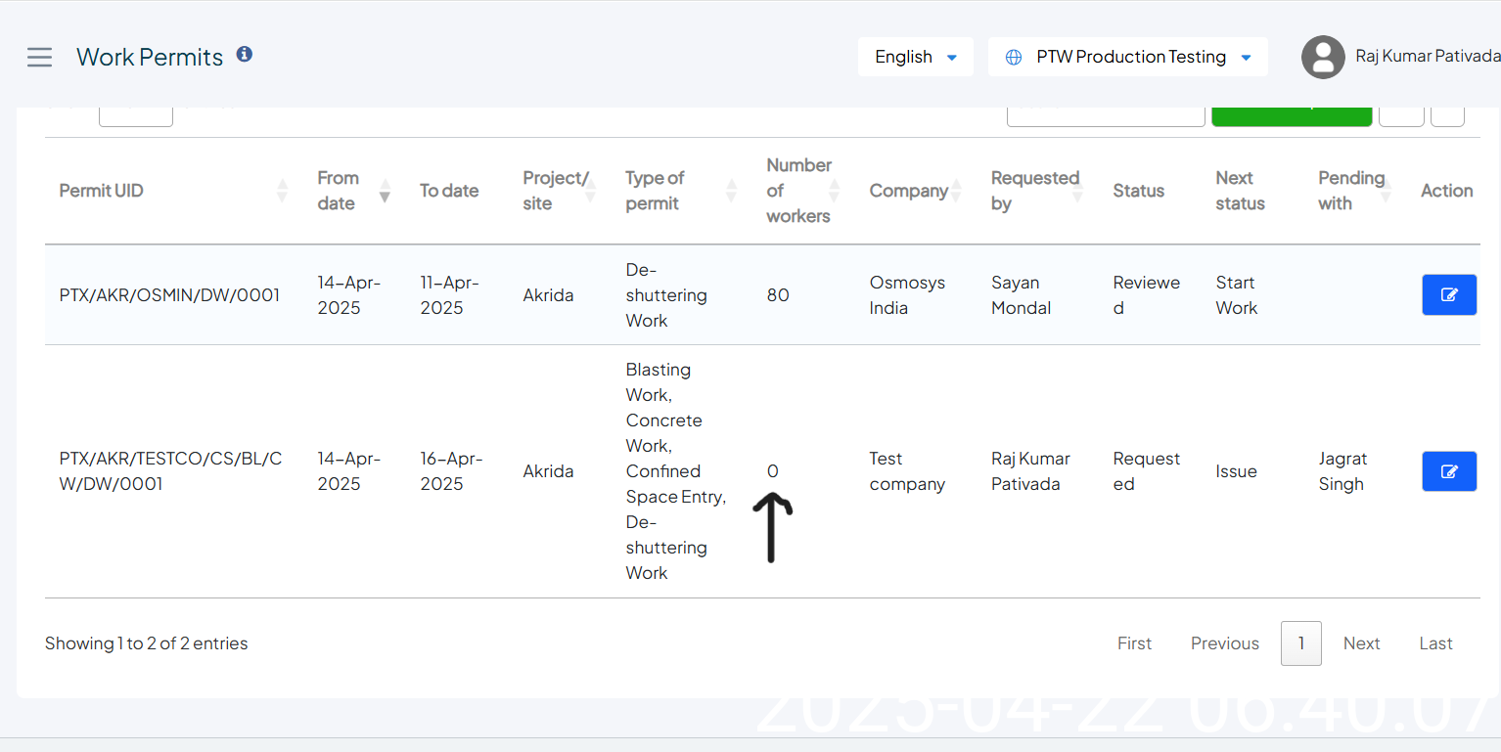
Task: Sort table by Company column header
Action: (x=908, y=191)
